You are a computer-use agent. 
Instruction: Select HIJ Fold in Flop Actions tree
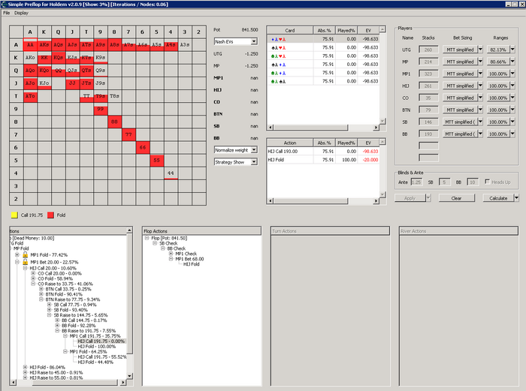(191, 264)
